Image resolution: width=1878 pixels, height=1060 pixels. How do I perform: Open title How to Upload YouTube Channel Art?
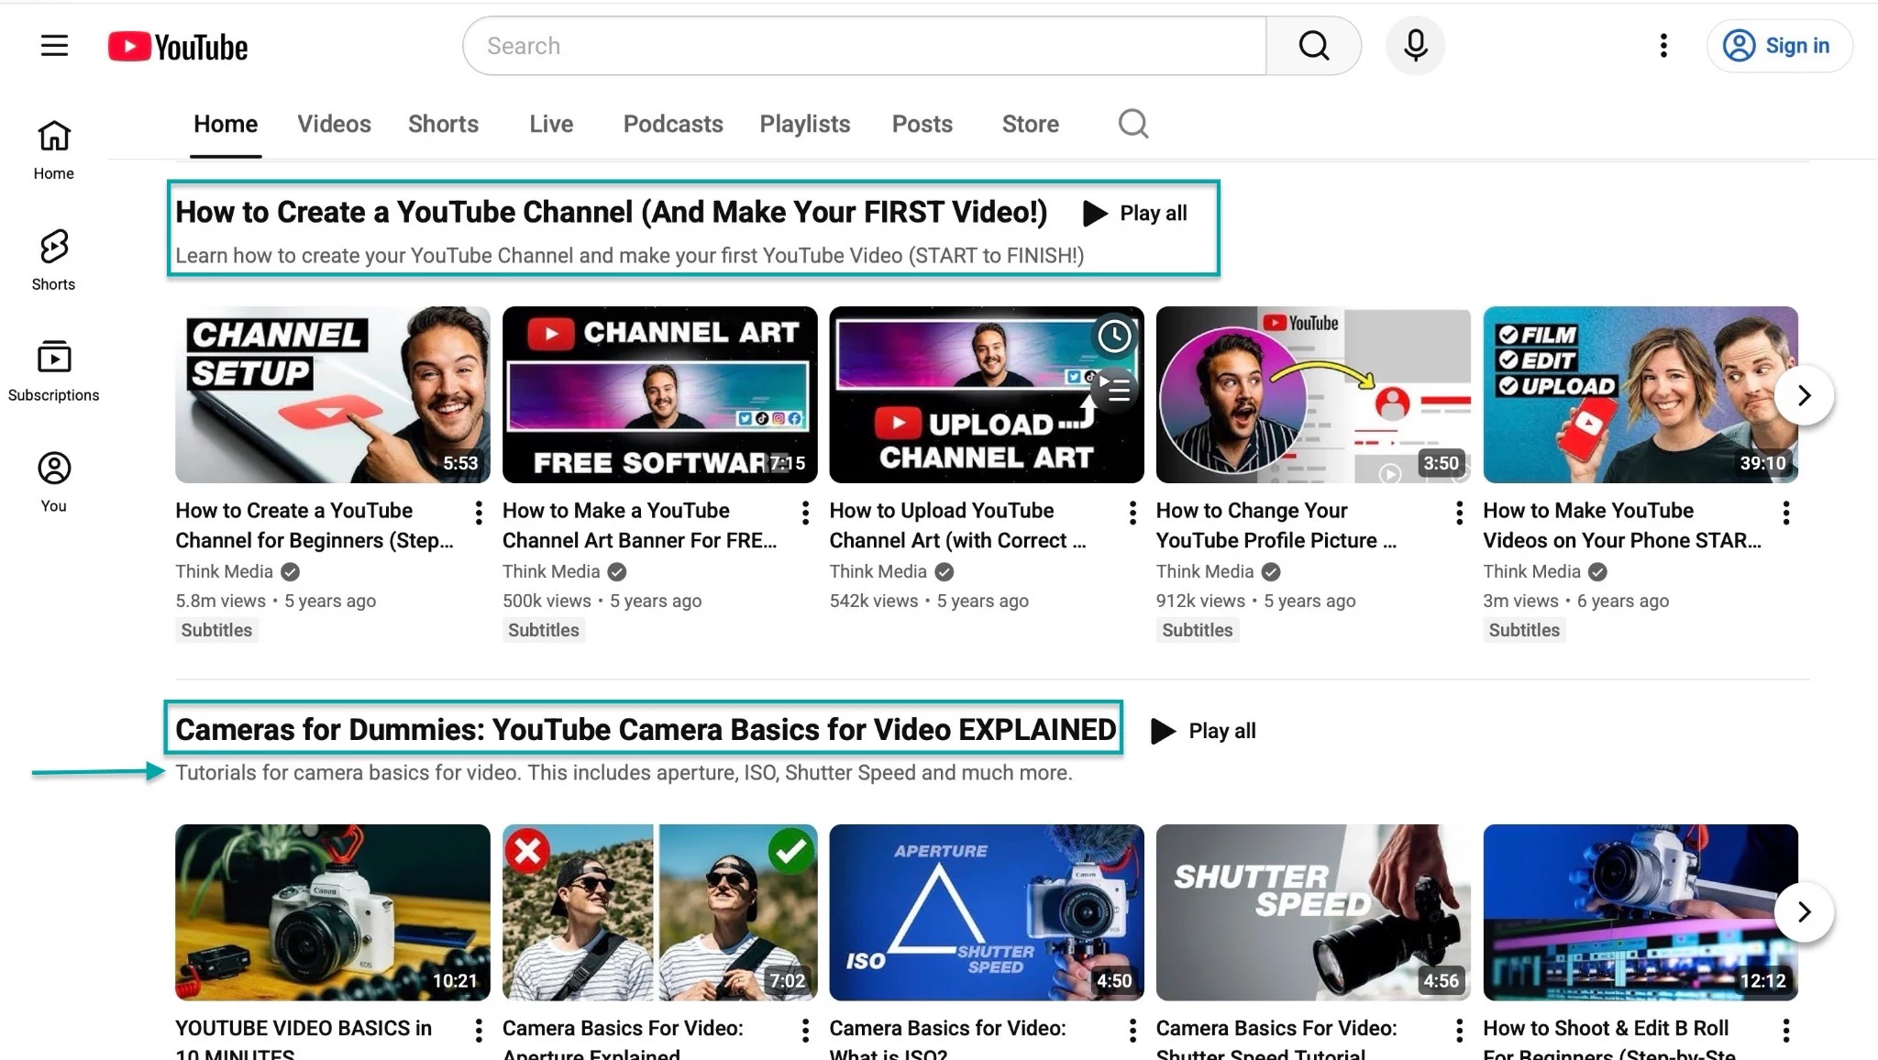coord(958,525)
